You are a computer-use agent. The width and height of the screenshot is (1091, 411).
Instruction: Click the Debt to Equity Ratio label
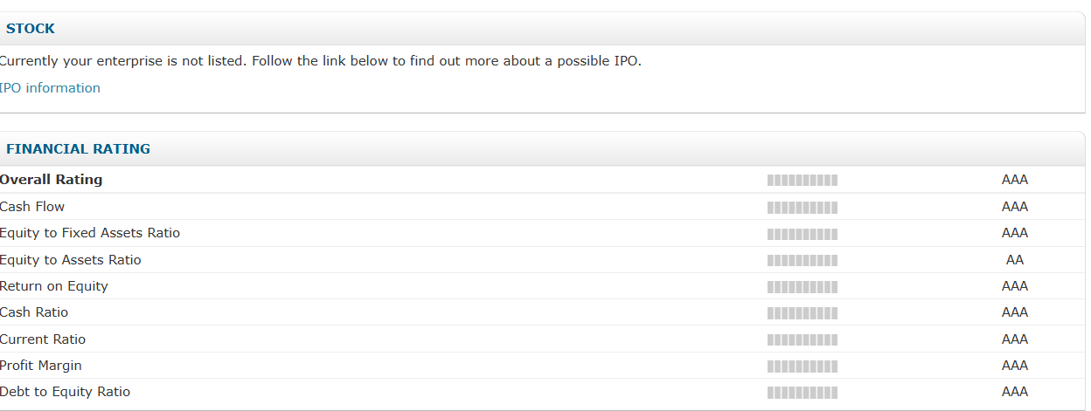pyautogui.click(x=66, y=392)
